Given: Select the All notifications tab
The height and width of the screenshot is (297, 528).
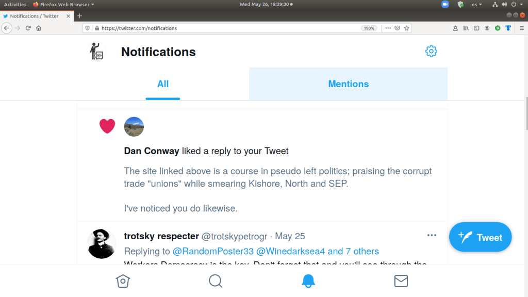Looking at the screenshot, I should [x=163, y=84].
